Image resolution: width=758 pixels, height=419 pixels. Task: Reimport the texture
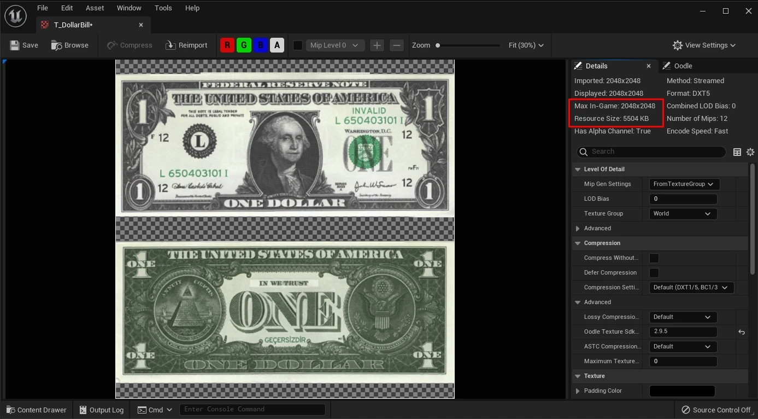(x=186, y=45)
